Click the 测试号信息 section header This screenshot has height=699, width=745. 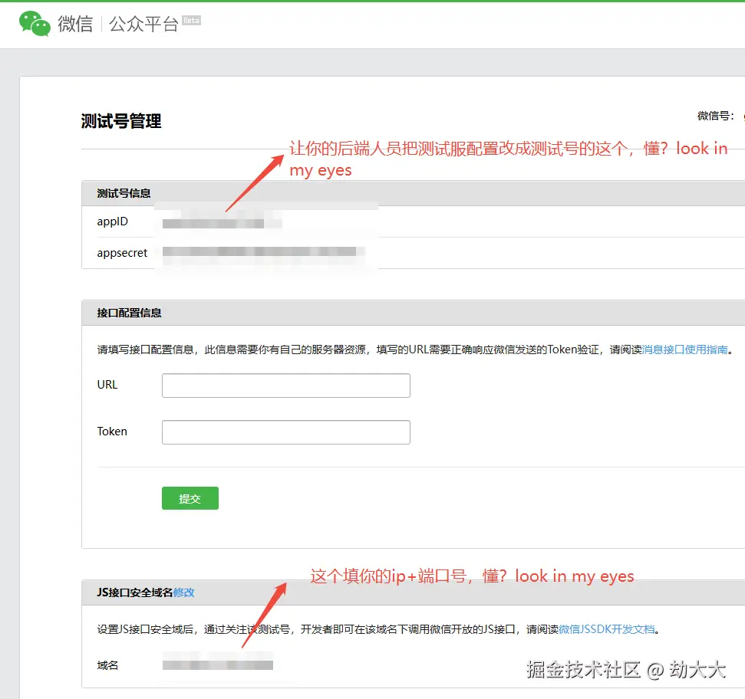[124, 193]
